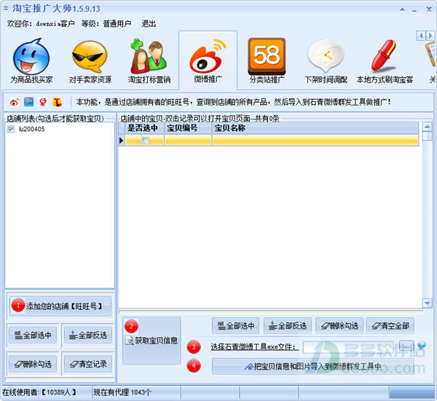Screen dimensions: 437x401
Task: Click the 宝贝名称 column header
Action: 315,128
